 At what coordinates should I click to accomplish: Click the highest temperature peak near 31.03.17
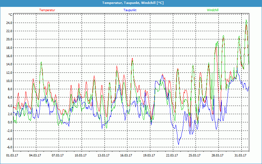coord(246,21)
